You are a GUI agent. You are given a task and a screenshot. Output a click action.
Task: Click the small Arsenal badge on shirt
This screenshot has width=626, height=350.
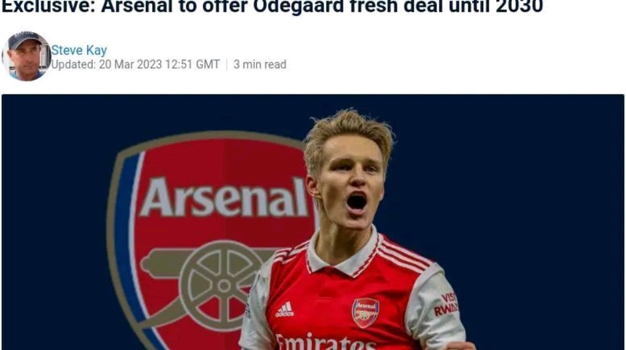[365, 313]
